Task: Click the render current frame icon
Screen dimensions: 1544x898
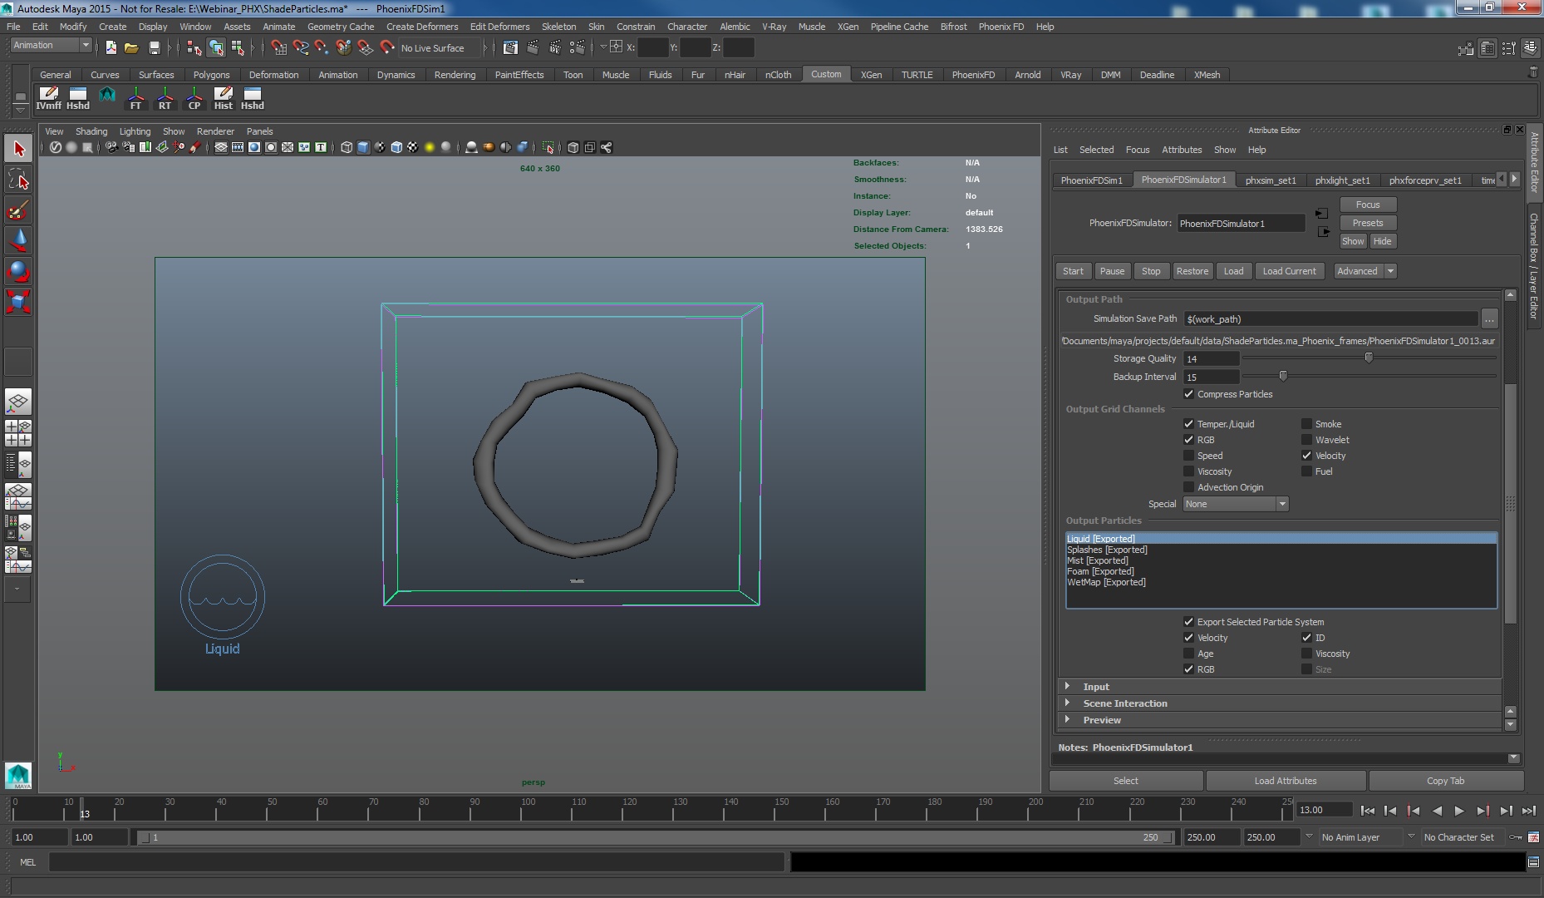Action: click(533, 47)
